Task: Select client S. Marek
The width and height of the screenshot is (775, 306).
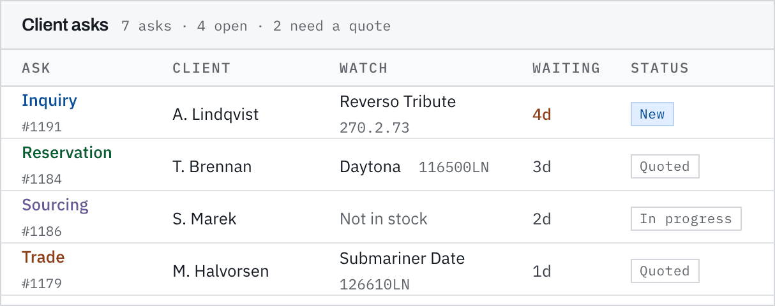Action: click(204, 219)
